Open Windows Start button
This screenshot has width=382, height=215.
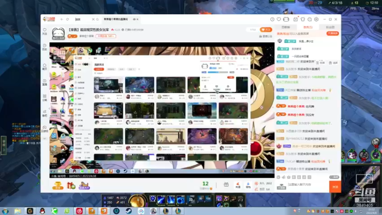[5, 211]
